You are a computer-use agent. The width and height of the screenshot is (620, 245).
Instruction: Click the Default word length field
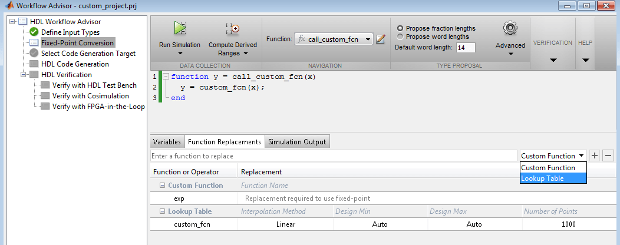coord(465,47)
